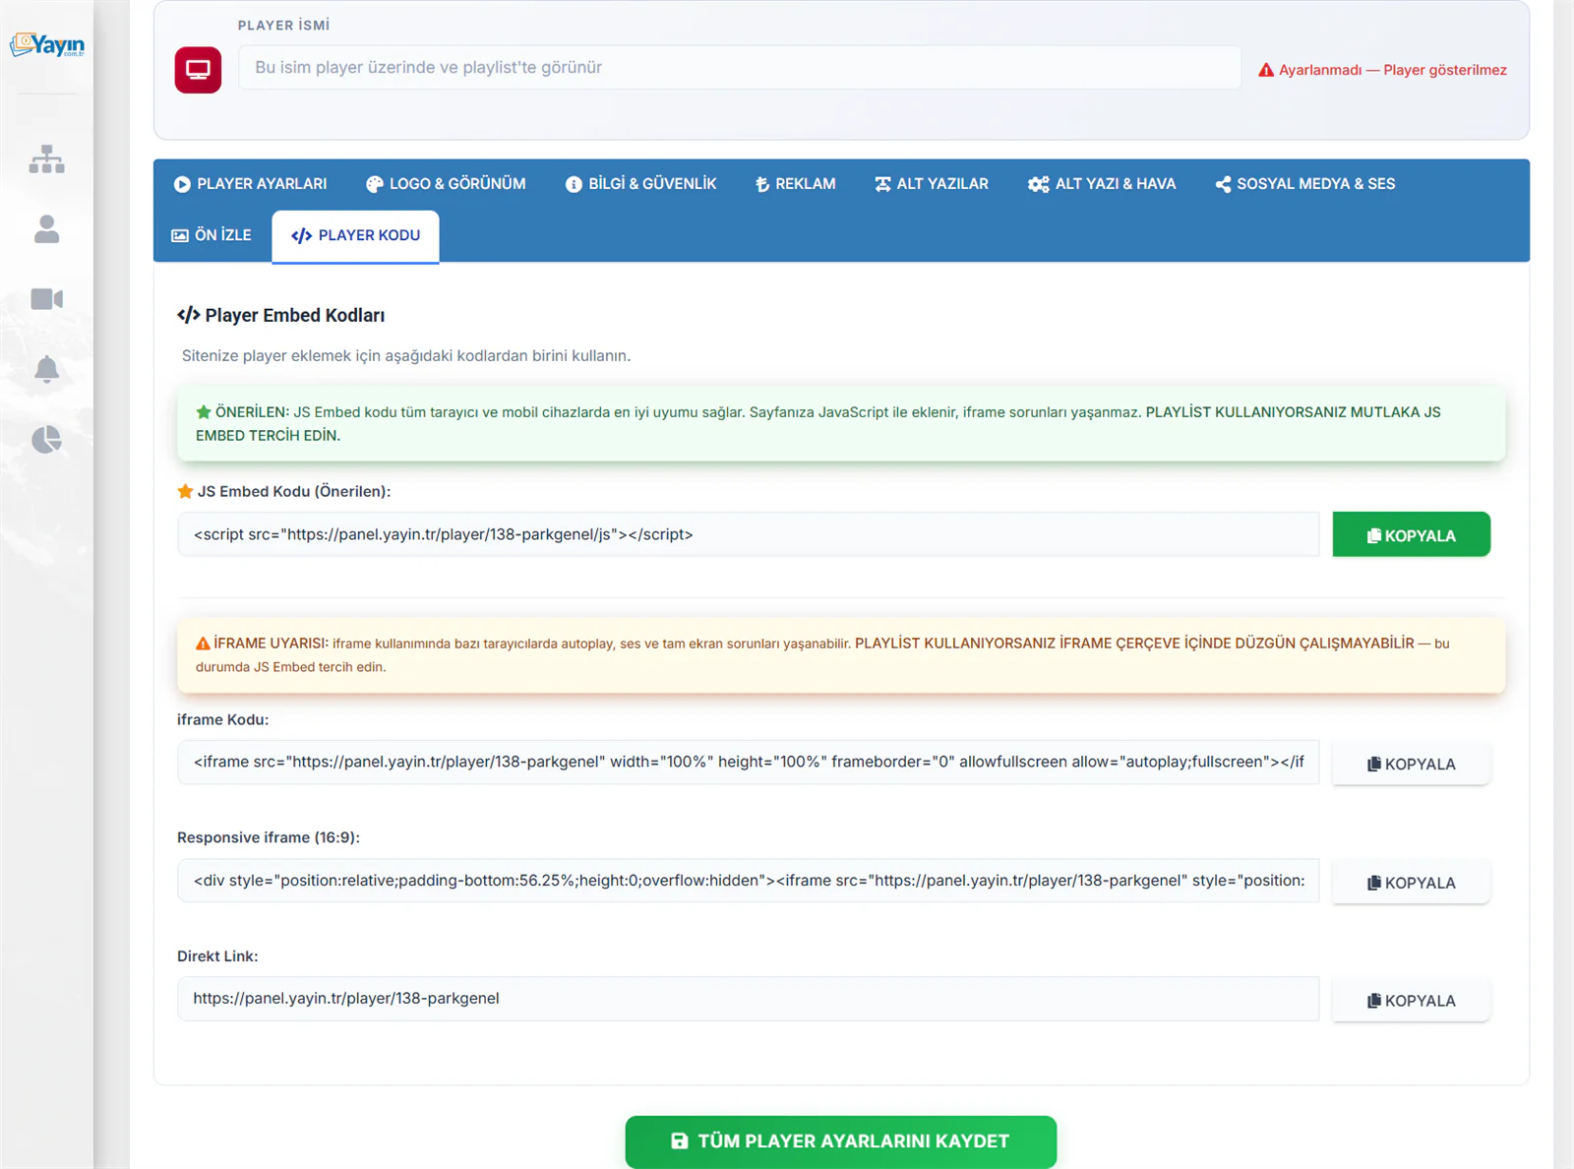The height and width of the screenshot is (1169, 1574).
Task: Switch to Player Ayarları tab
Action: point(251,184)
